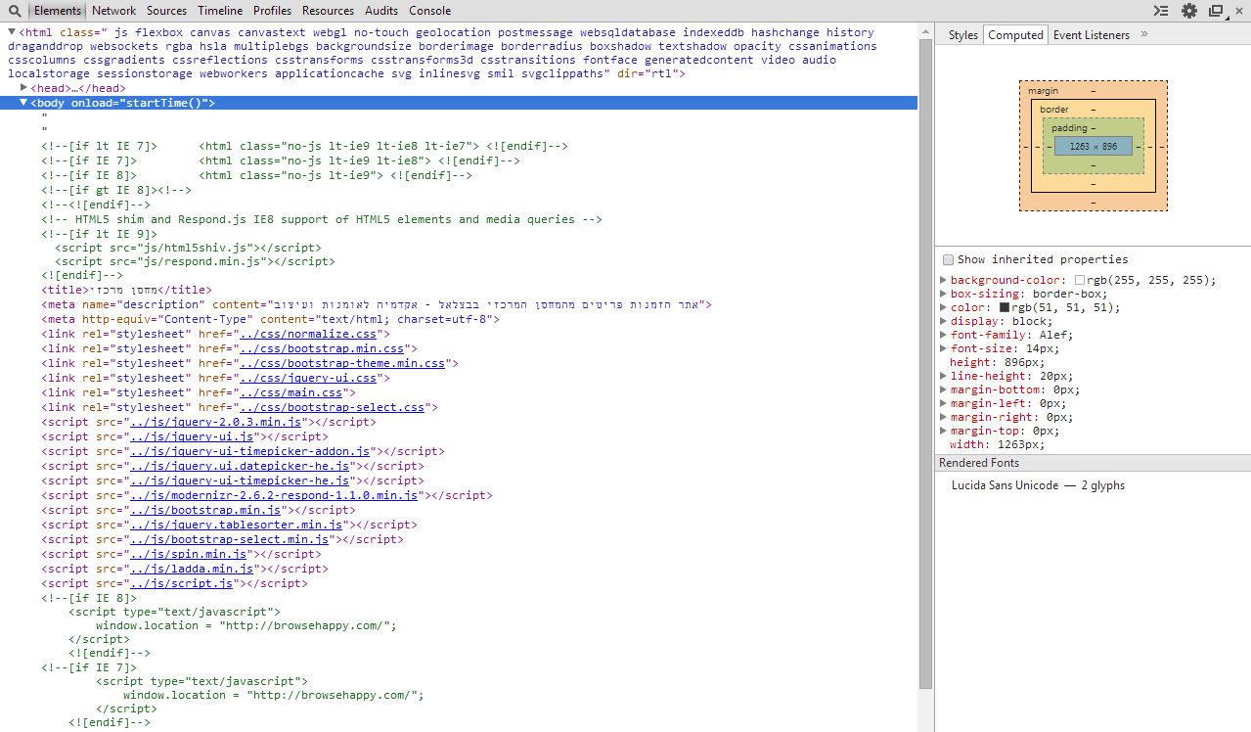Select the Styles sidebar tab
The width and height of the screenshot is (1251, 732).
coord(962,34)
